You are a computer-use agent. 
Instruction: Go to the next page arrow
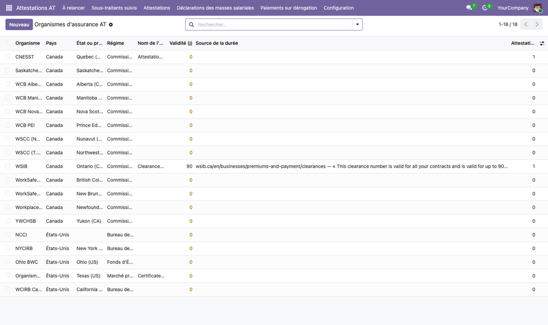[537, 25]
